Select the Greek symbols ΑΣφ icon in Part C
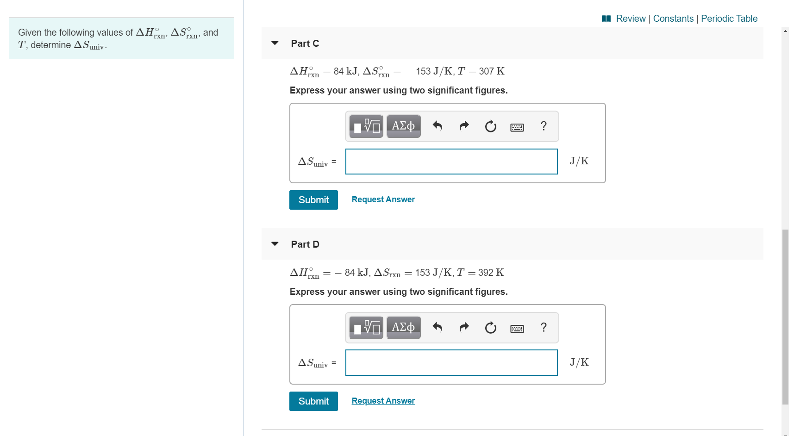Image resolution: width=794 pixels, height=436 pixels. coord(403,125)
